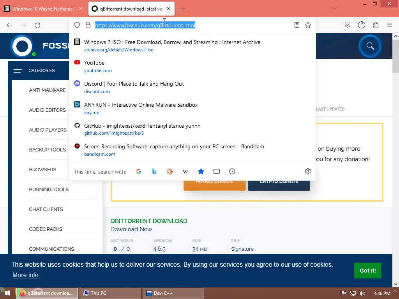
Task: Choose YouTube suggestion in dropdown
Action: coord(192,66)
